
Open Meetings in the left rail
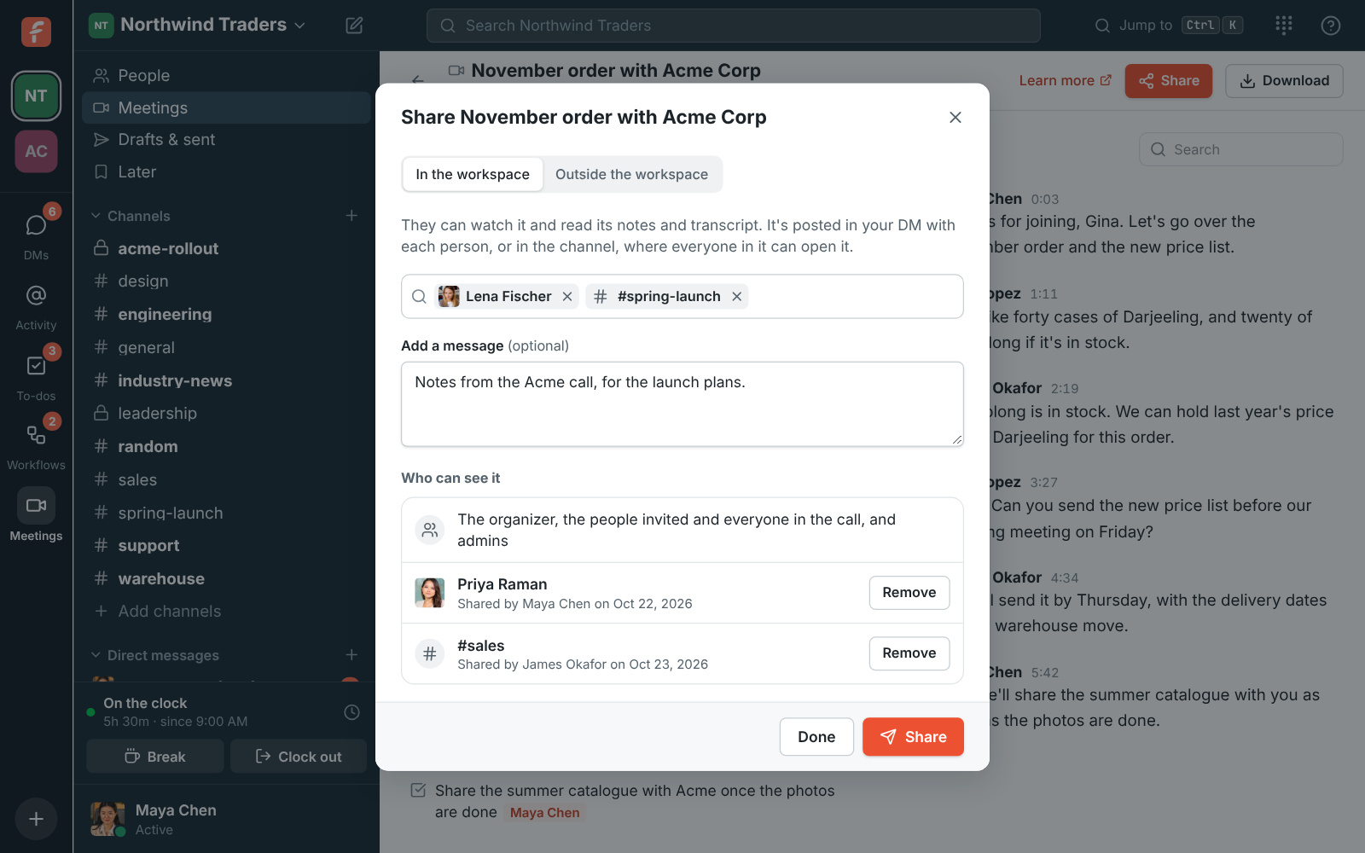[x=36, y=515]
